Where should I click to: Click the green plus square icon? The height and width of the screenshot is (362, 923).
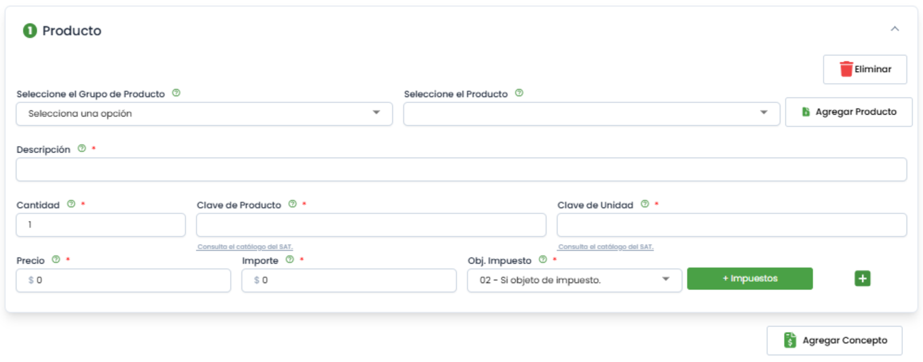tap(862, 278)
